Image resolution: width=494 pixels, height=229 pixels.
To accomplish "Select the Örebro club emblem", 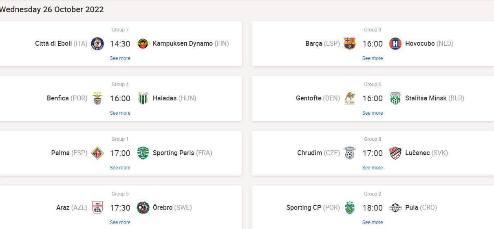I will pyautogui.click(x=143, y=208).
